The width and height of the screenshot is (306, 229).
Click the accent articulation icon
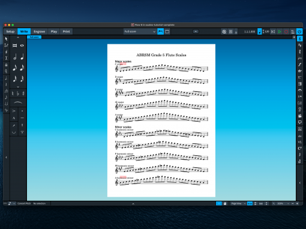coord(14,111)
